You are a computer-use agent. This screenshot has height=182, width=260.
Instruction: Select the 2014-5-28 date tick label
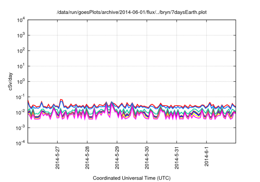click(x=87, y=158)
